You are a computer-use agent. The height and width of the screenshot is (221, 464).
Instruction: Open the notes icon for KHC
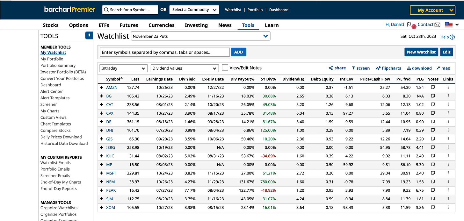click(x=433, y=156)
